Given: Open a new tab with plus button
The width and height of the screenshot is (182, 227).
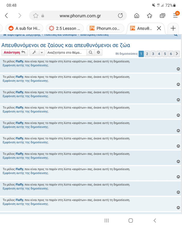Looking at the screenshot, I should (173, 28).
